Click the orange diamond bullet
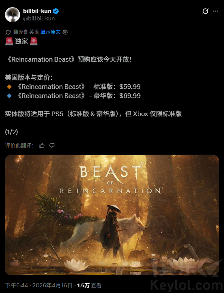 point(9,87)
